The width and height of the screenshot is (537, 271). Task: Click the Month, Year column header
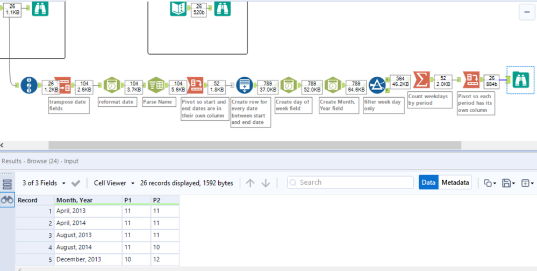(x=88, y=200)
